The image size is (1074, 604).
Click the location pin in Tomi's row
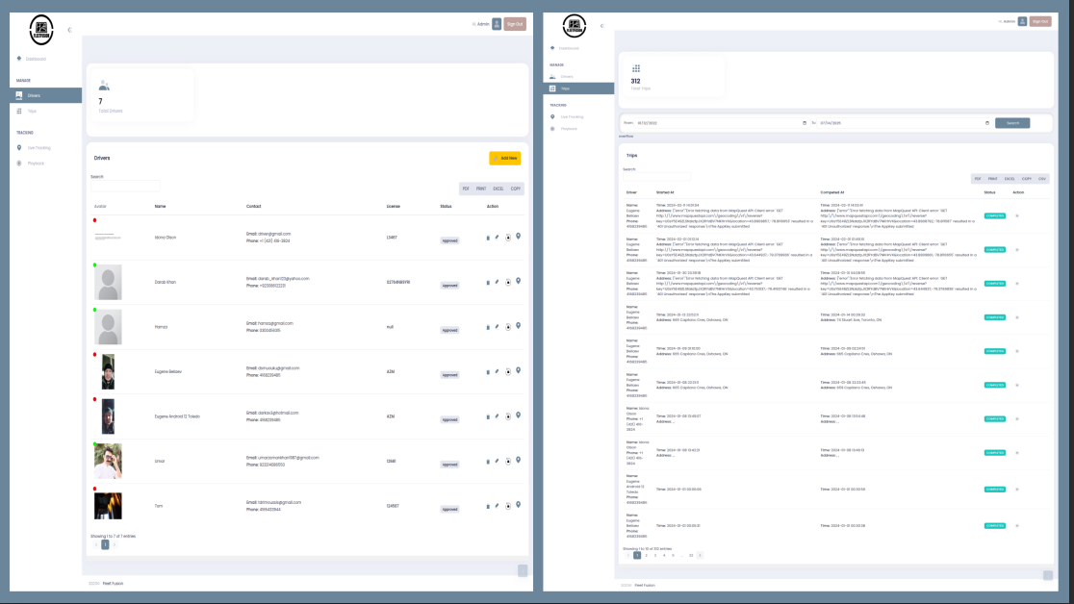click(x=518, y=504)
